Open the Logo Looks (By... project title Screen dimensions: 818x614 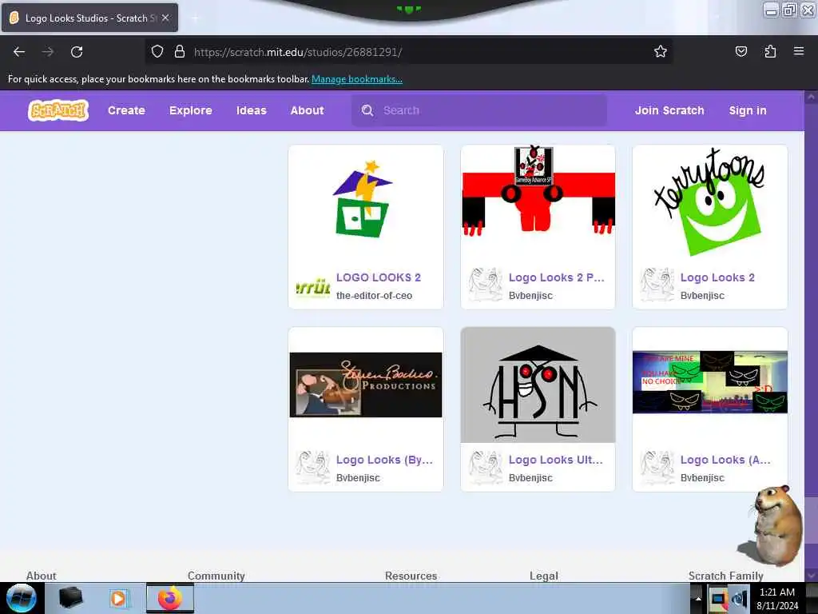tap(384, 460)
